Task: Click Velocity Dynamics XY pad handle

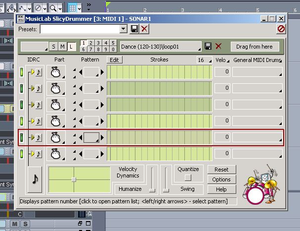Action: [x=74, y=179]
